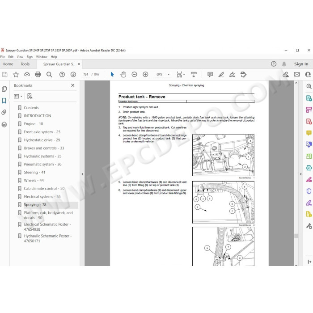This screenshot has height=313, width=313.
Task: Select the Spraying - 78 bookmark
Action: pyautogui.click(x=35, y=205)
